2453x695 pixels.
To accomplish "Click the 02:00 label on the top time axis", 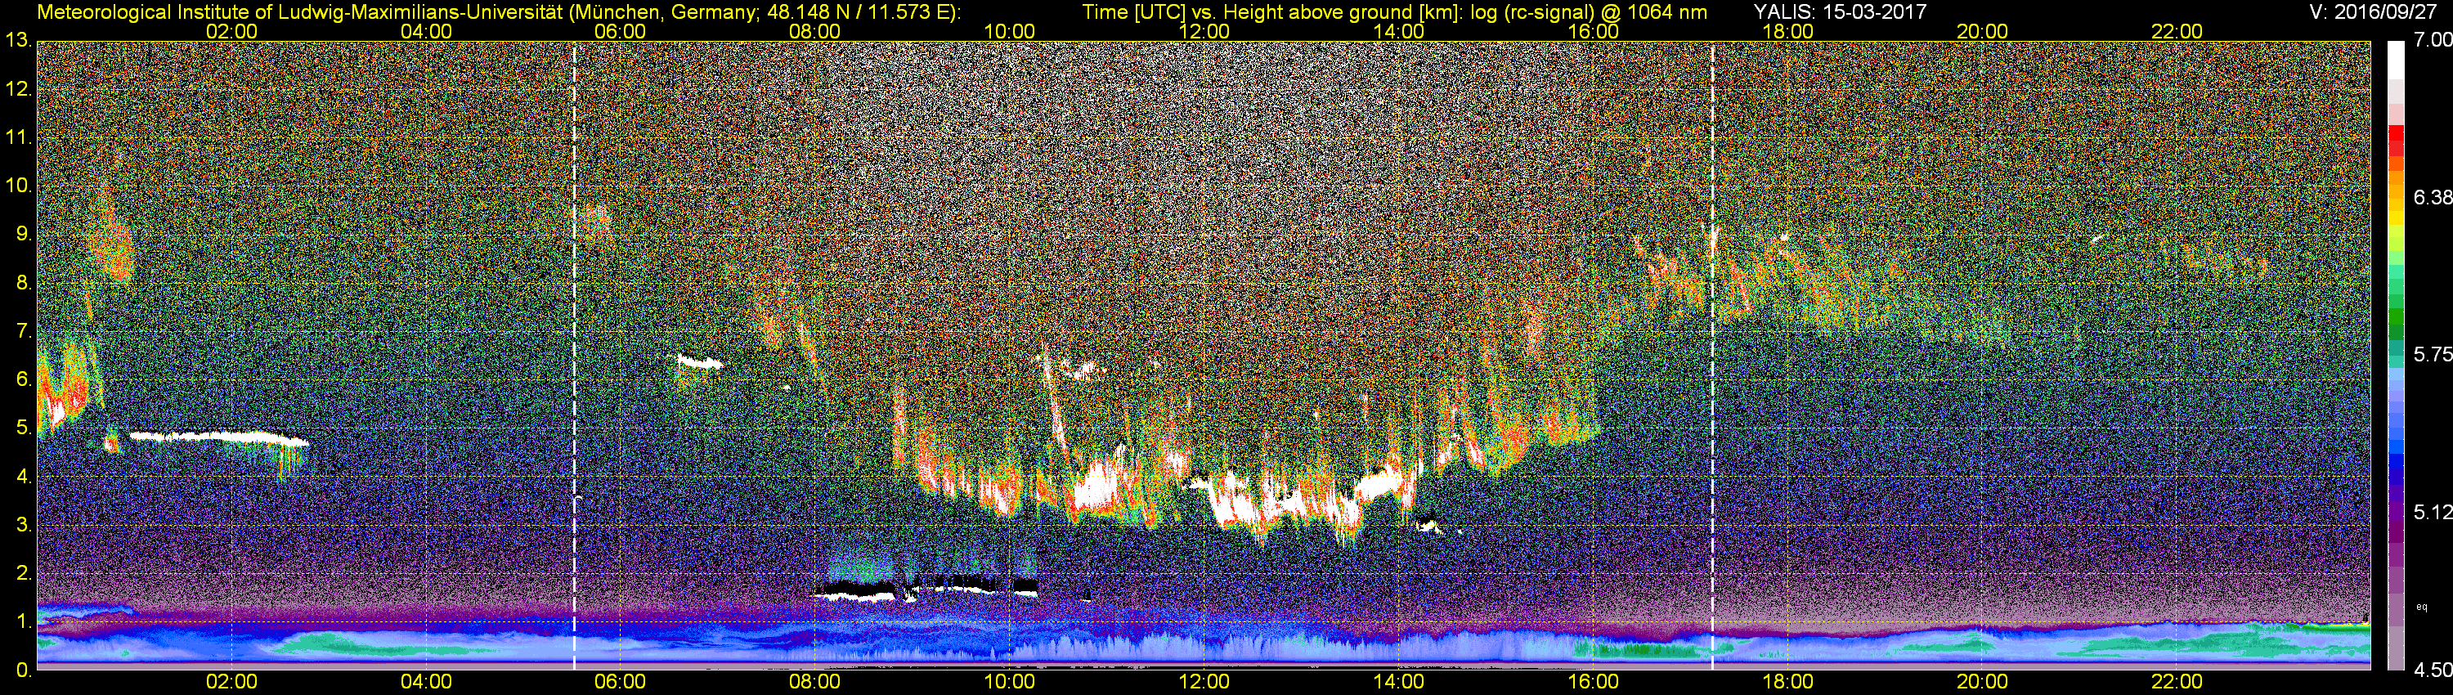I will [x=231, y=31].
